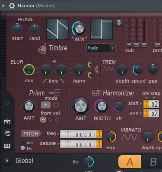Enable the Prism multiply mode button

(x=56, y=105)
